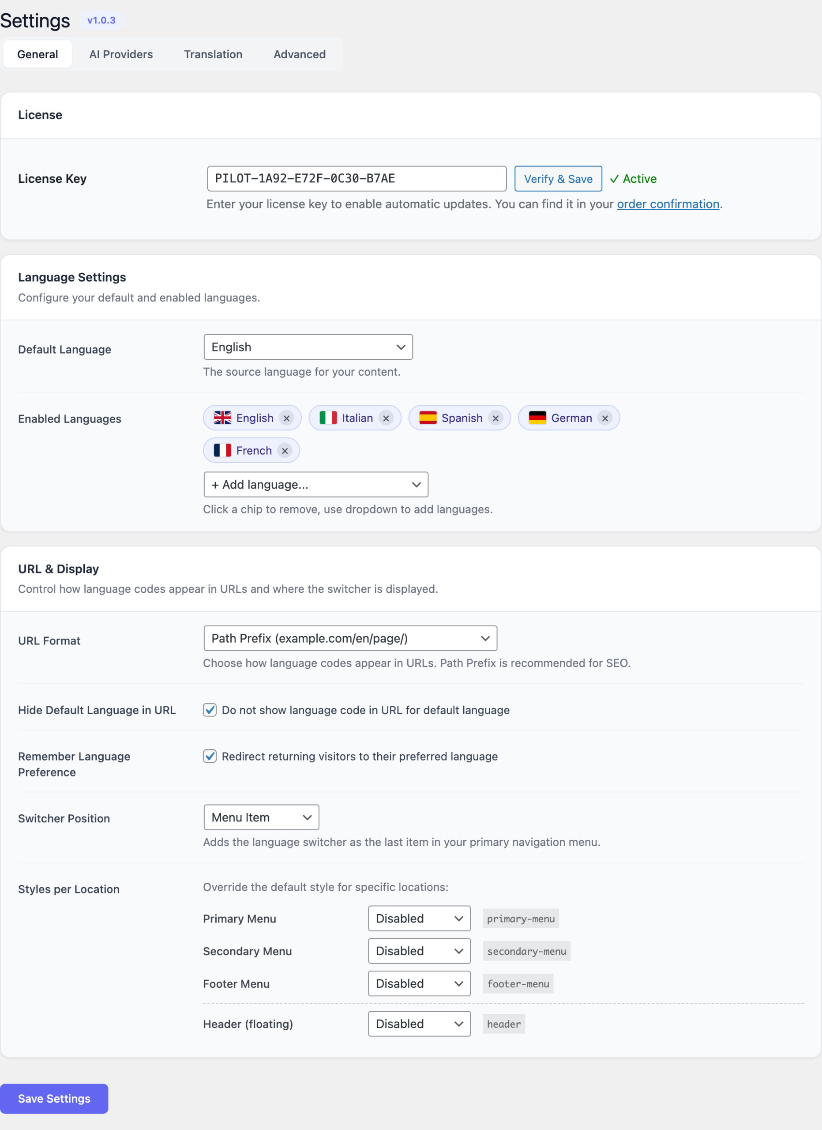Open the URL Format dropdown
Screen dimensions: 822x1130
(350, 638)
